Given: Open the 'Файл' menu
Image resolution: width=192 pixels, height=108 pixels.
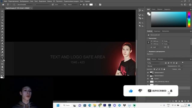Looking at the screenshot, I should click(5, 1).
